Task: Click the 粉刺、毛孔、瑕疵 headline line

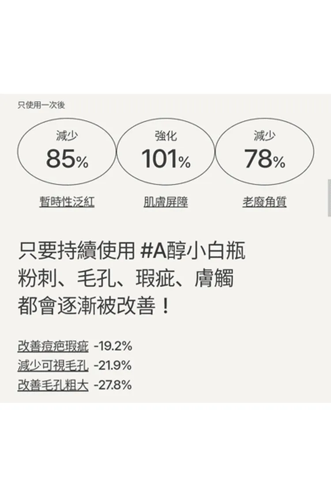Action: pos(126,278)
